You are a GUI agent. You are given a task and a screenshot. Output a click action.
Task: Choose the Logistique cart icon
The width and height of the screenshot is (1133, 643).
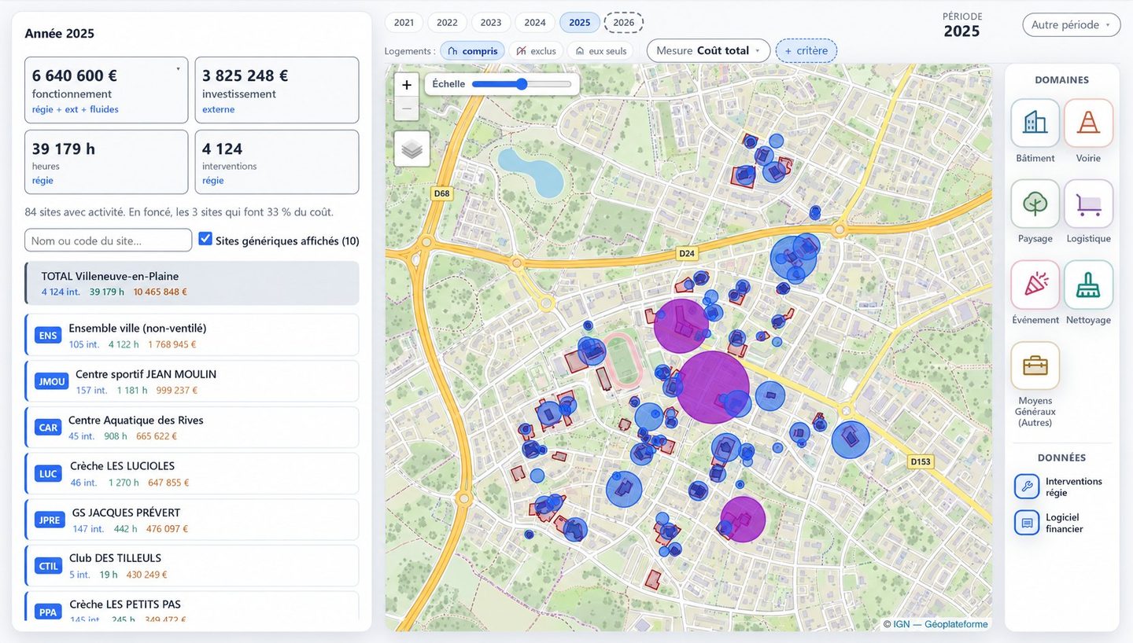(x=1088, y=204)
